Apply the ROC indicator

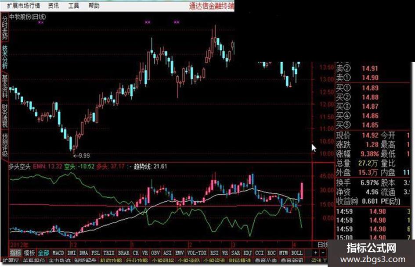(x=271, y=253)
